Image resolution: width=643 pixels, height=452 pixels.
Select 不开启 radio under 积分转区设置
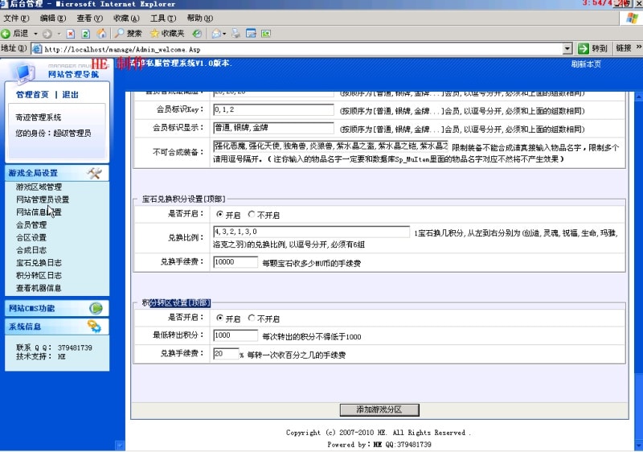(x=252, y=318)
